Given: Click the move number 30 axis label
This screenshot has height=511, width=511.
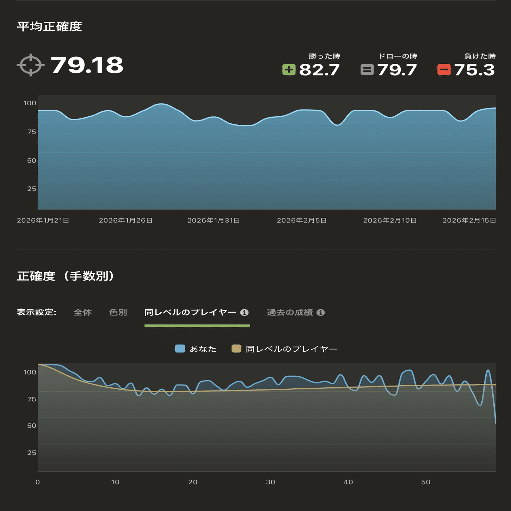Looking at the screenshot, I should tap(271, 482).
